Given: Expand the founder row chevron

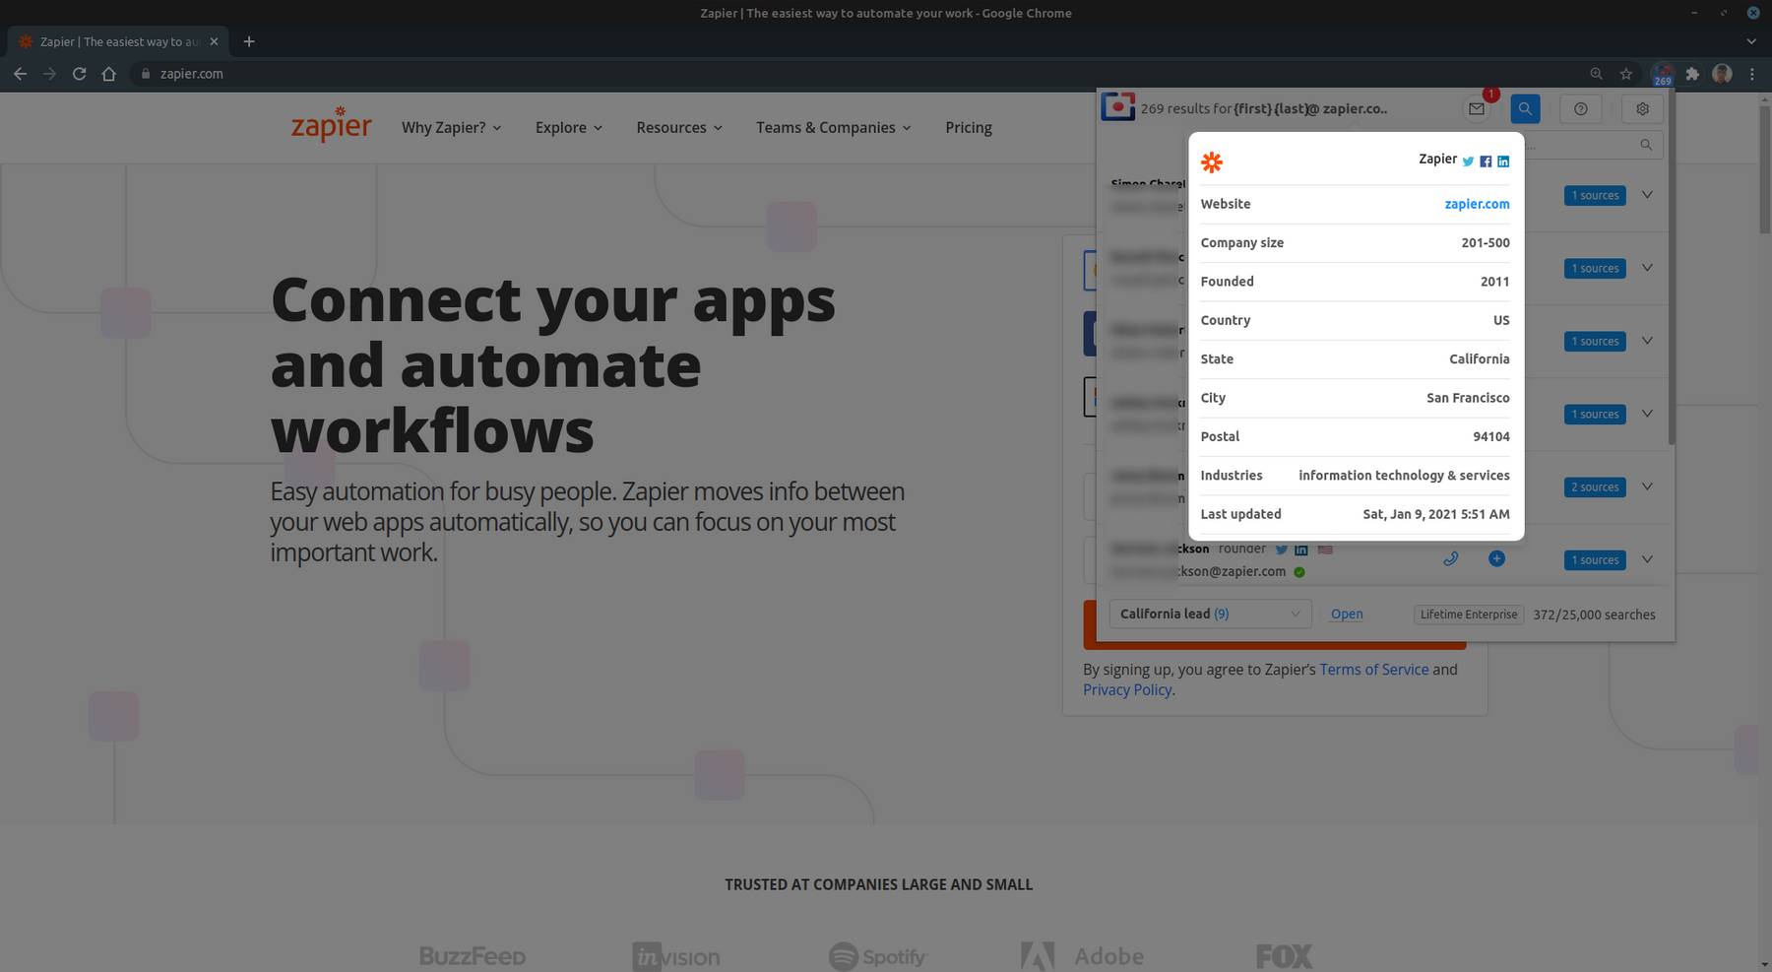Looking at the screenshot, I should tap(1647, 559).
